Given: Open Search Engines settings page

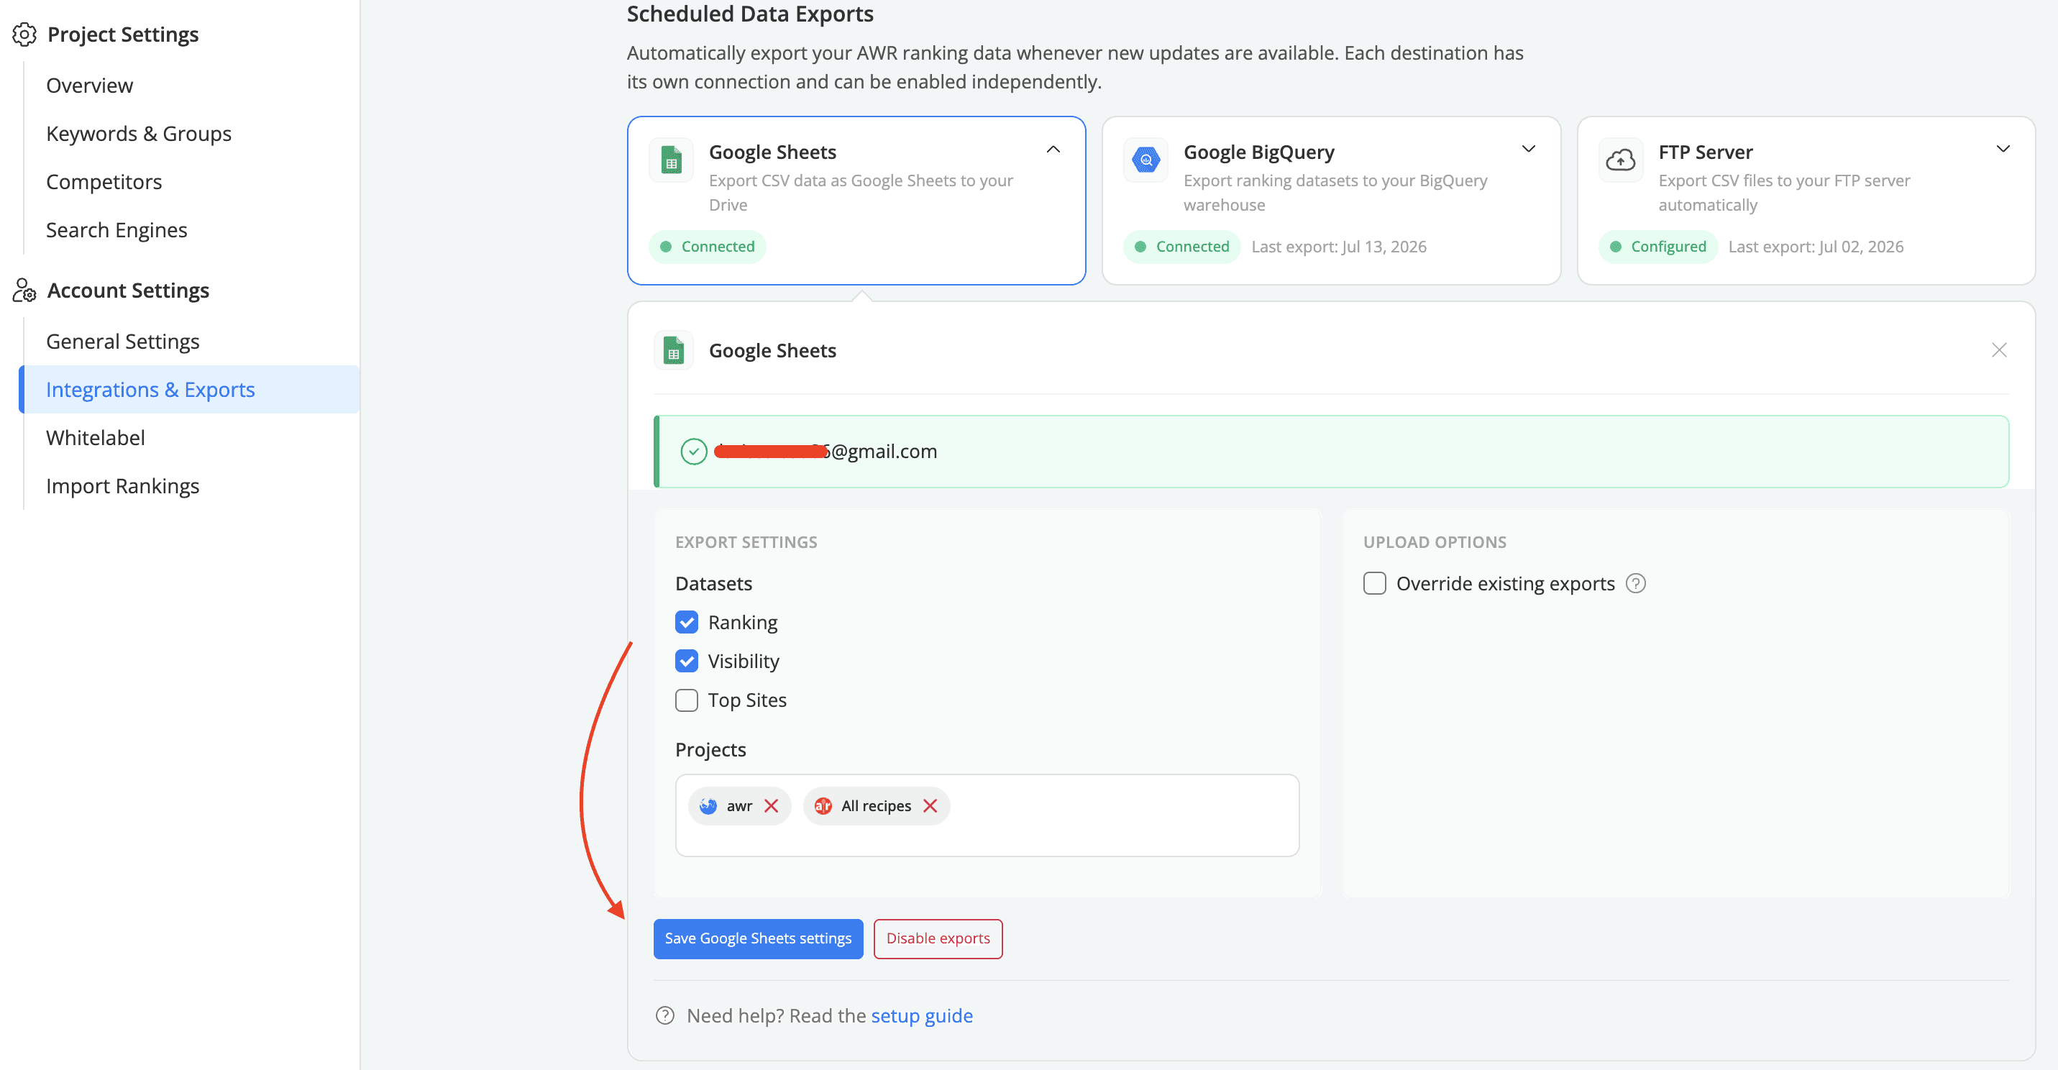Looking at the screenshot, I should [116, 230].
